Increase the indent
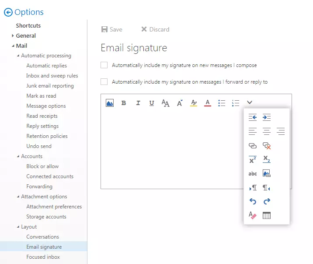This screenshot has width=313, height=264. (x=267, y=117)
